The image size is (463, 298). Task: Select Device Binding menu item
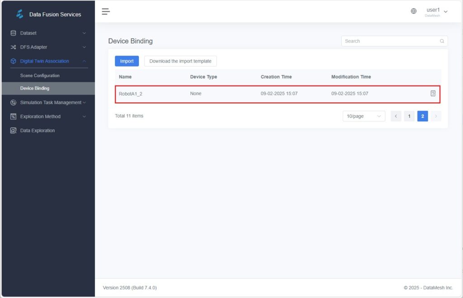[35, 88]
